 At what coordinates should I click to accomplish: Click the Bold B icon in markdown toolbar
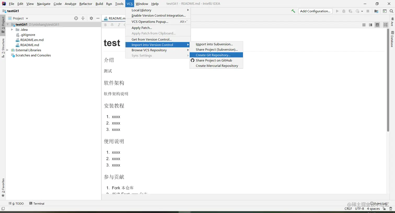point(105,25)
